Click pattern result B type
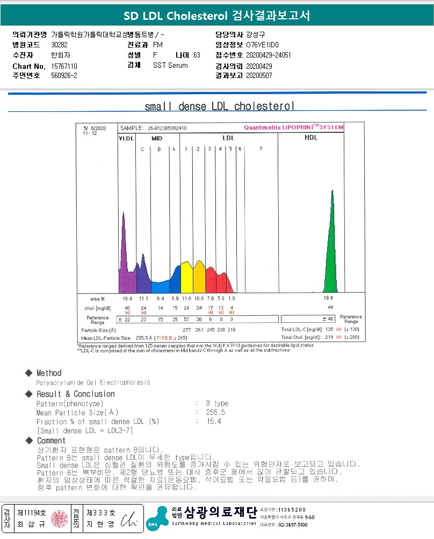 [x=217, y=403]
